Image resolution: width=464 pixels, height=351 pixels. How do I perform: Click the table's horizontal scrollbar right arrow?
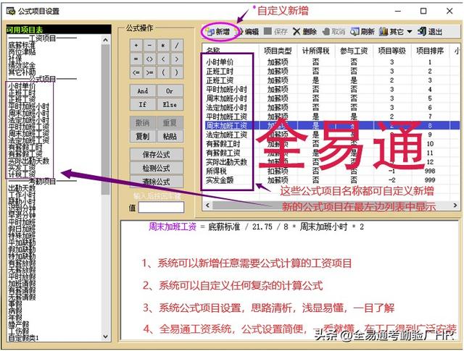(455, 205)
